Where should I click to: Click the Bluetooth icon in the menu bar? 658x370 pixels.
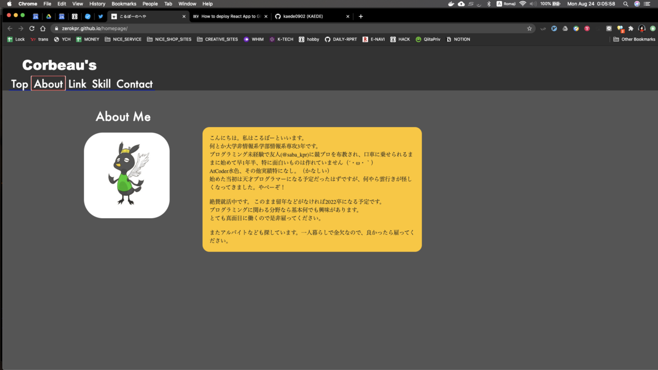[489, 4]
